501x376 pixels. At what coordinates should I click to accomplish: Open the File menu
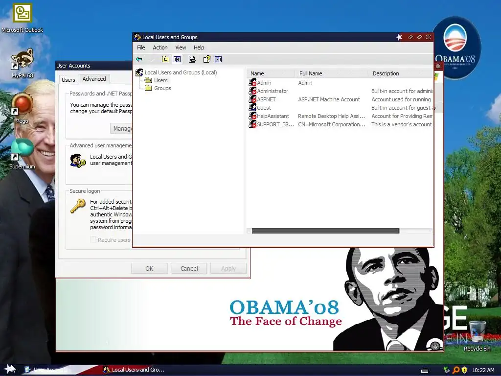141,47
